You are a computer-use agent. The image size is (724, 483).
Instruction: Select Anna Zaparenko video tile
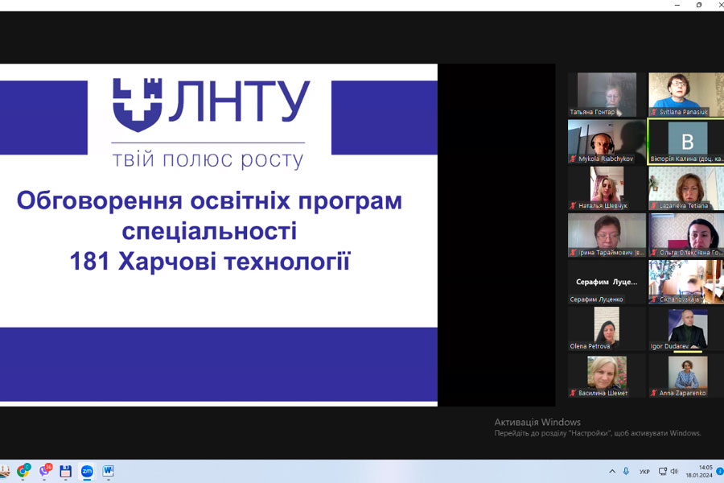point(686,376)
